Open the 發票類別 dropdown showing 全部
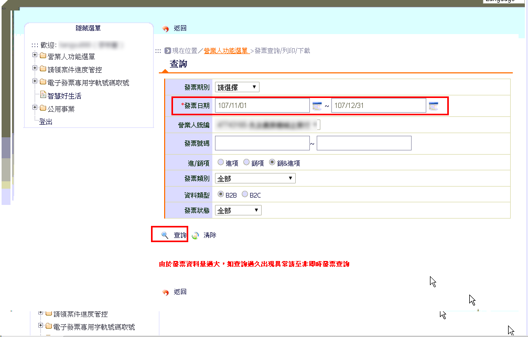The height and width of the screenshot is (337, 528). tap(255, 178)
